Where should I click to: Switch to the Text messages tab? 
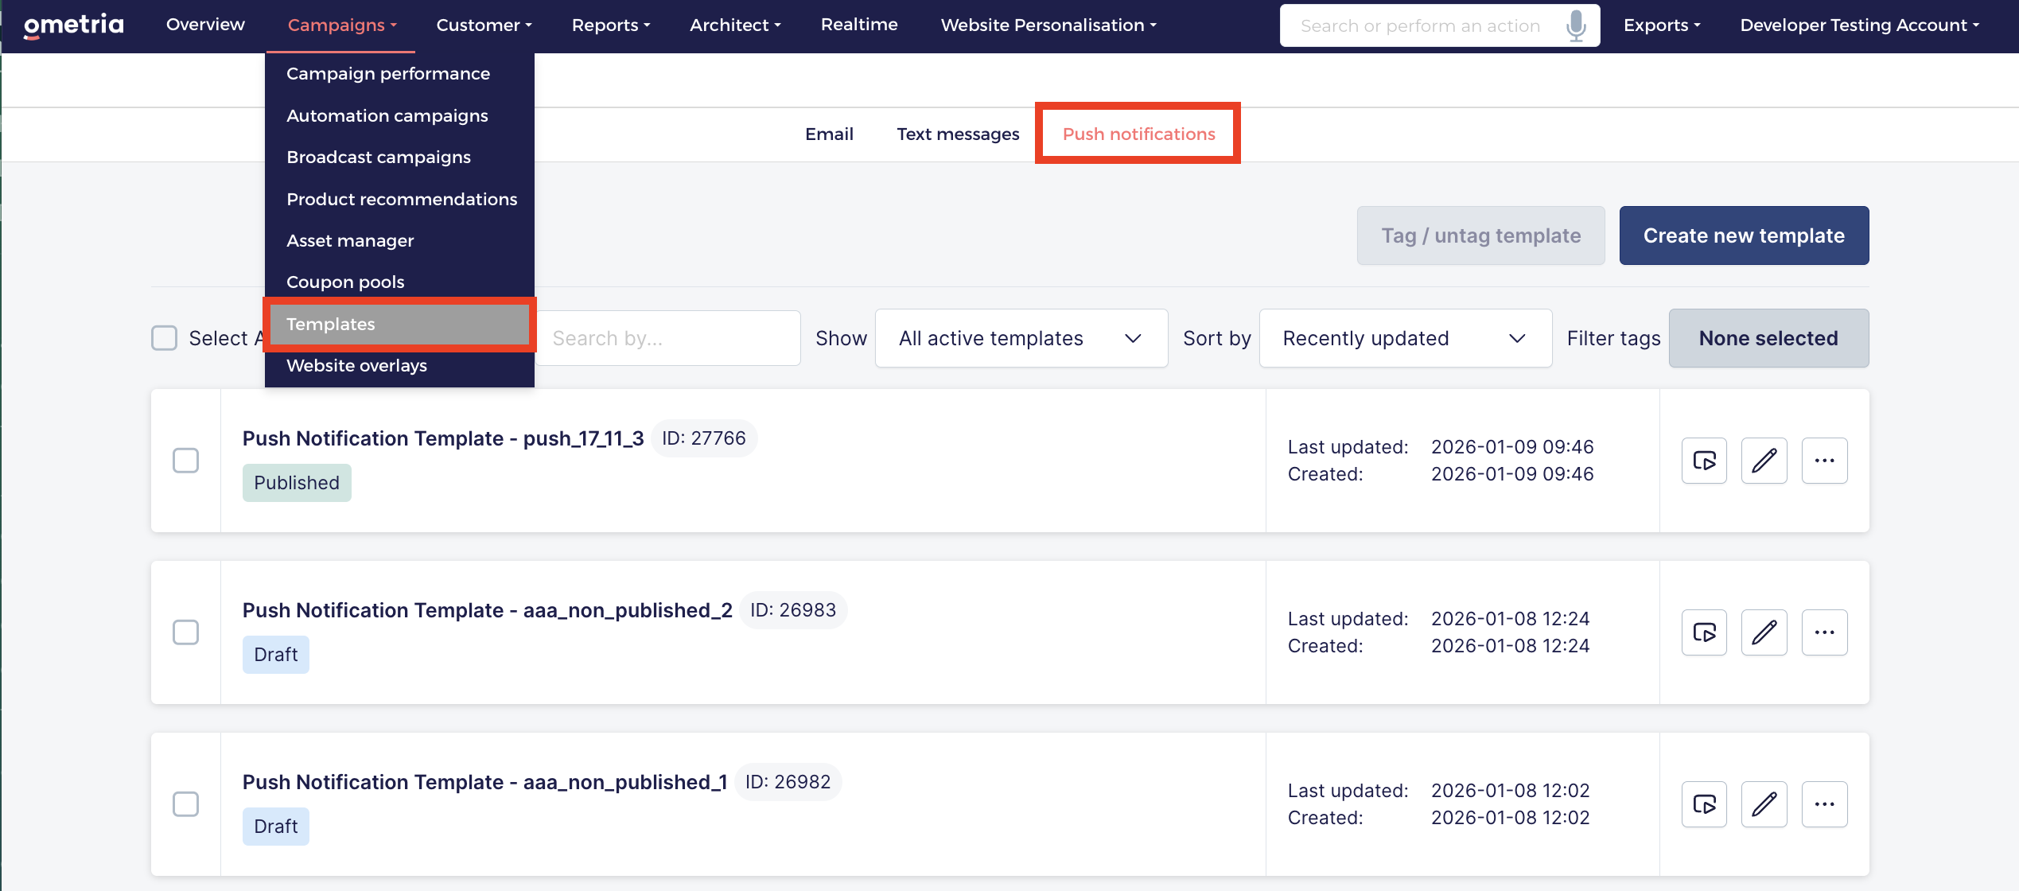tap(958, 134)
